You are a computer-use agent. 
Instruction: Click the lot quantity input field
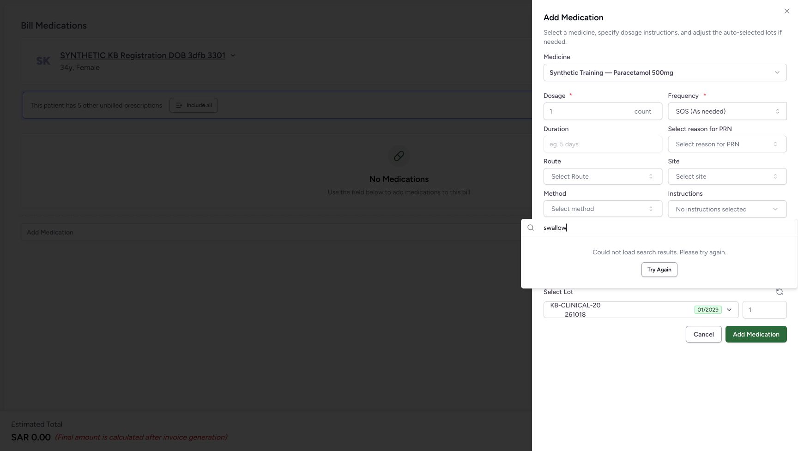coord(764,310)
